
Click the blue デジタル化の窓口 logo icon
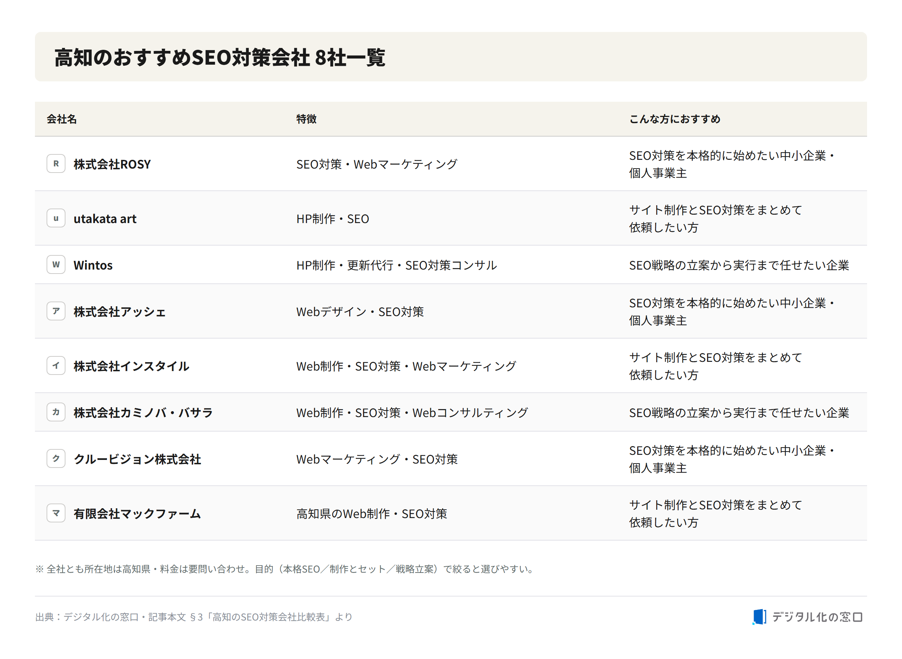point(759,617)
